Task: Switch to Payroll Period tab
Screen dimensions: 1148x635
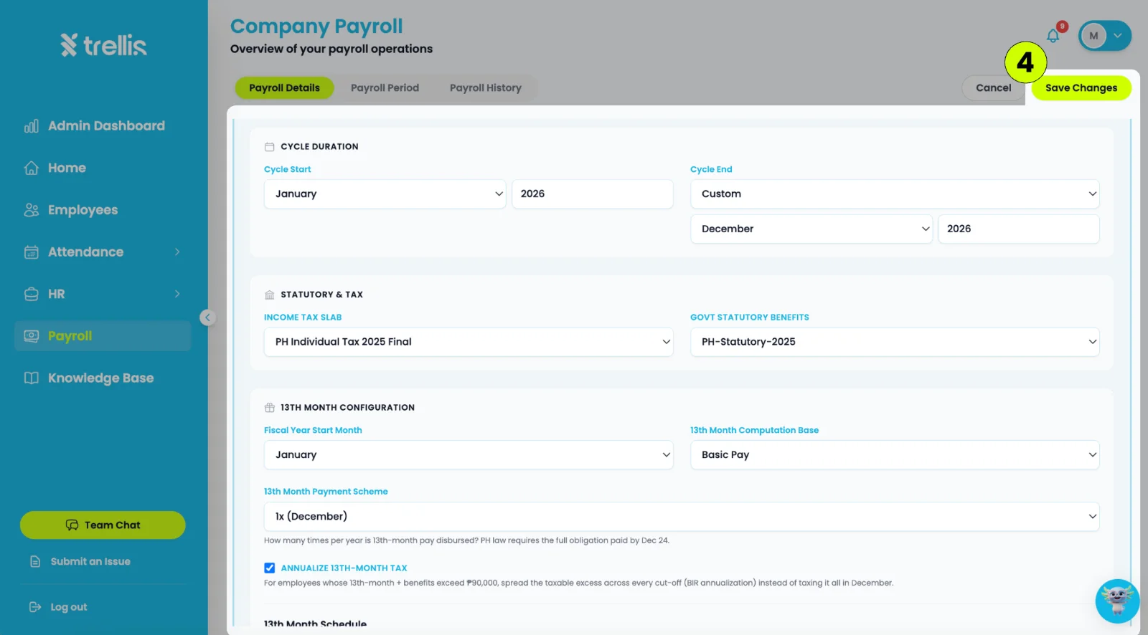Action: click(x=385, y=88)
